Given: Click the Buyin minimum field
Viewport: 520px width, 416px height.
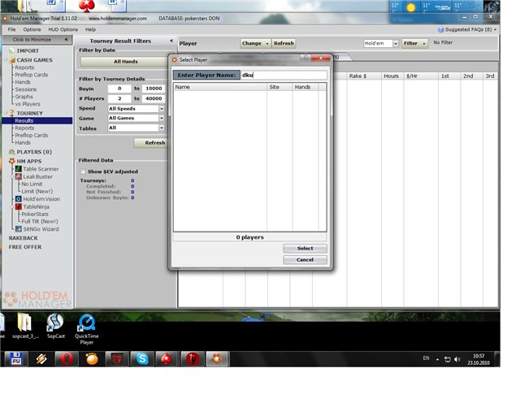Looking at the screenshot, I should point(119,89).
